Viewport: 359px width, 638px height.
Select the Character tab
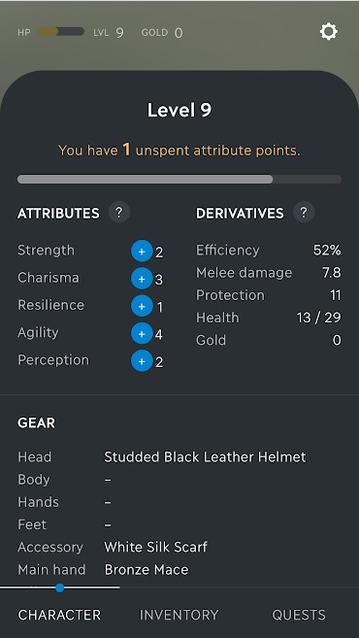pyautogui.click(x=59, y=615)
